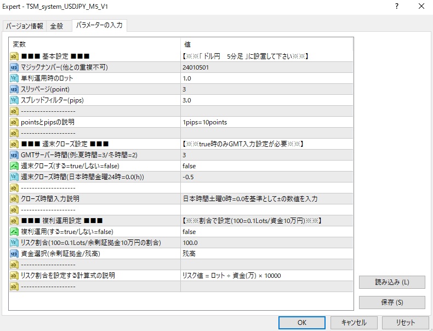Click the separator row icon below pointsとpipsの説明
Screen dimensions: 433x331
click(14, 133)
